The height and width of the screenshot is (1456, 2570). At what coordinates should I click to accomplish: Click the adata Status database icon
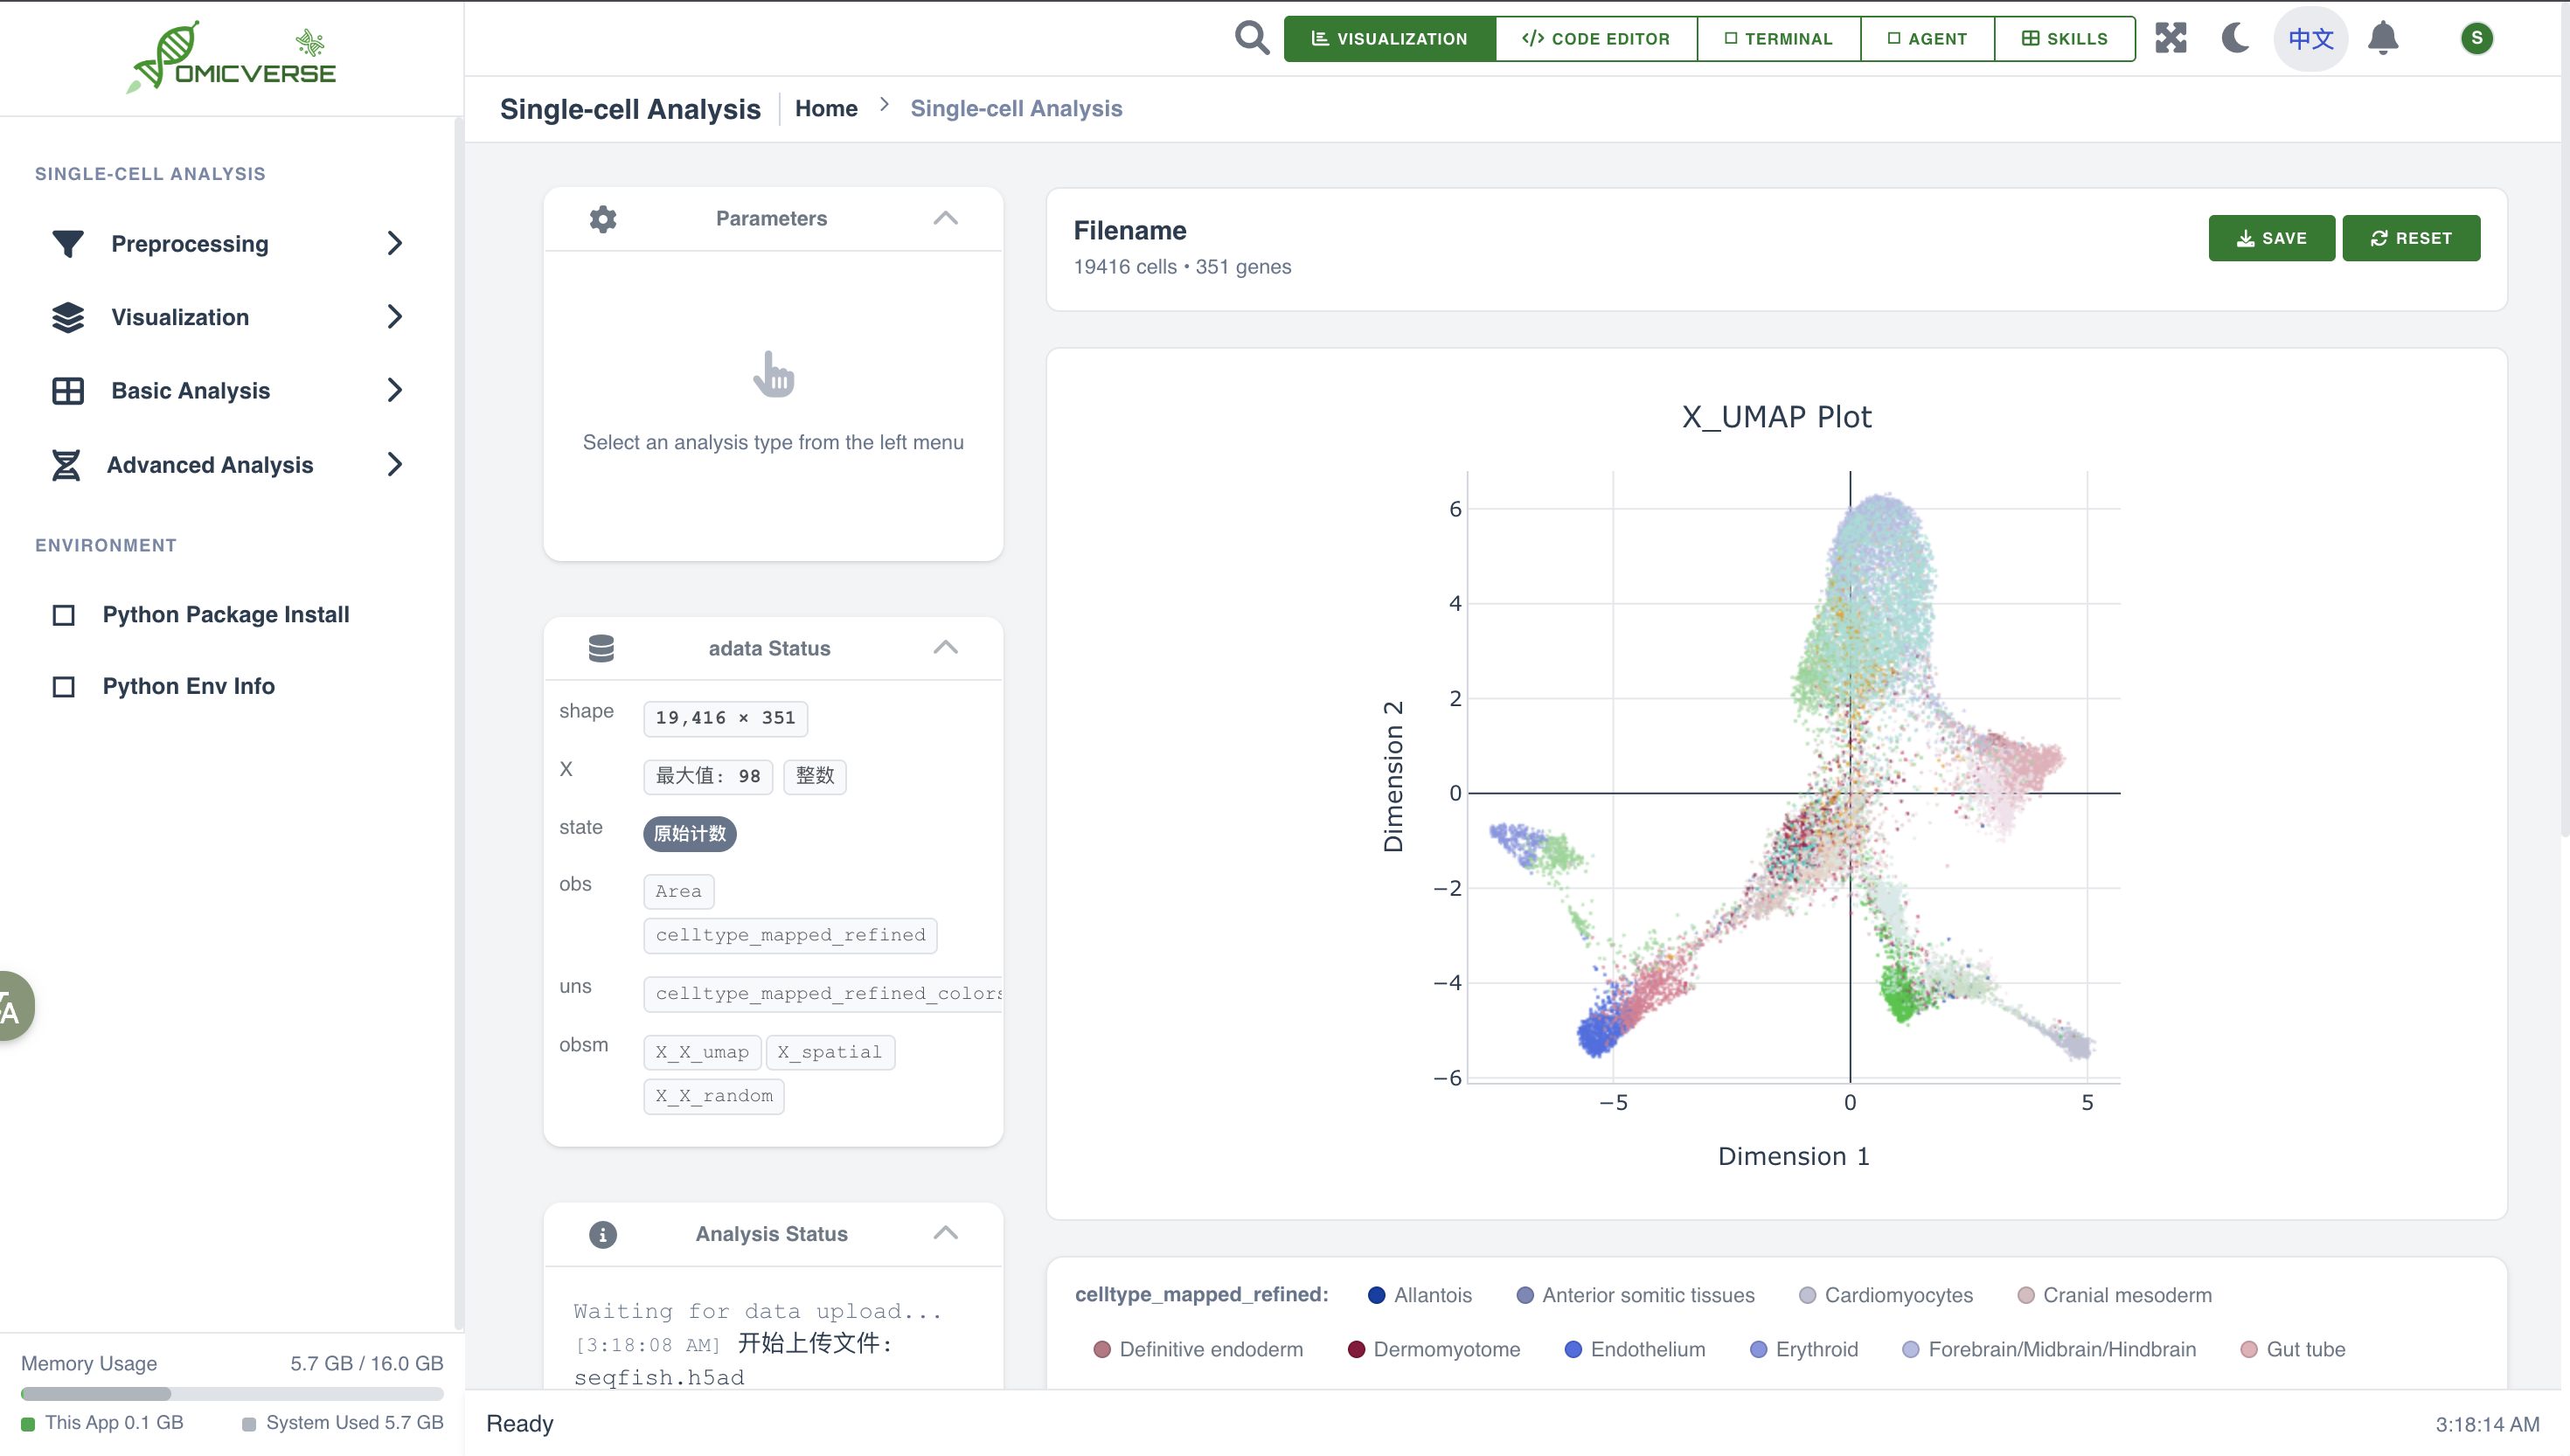601,648
